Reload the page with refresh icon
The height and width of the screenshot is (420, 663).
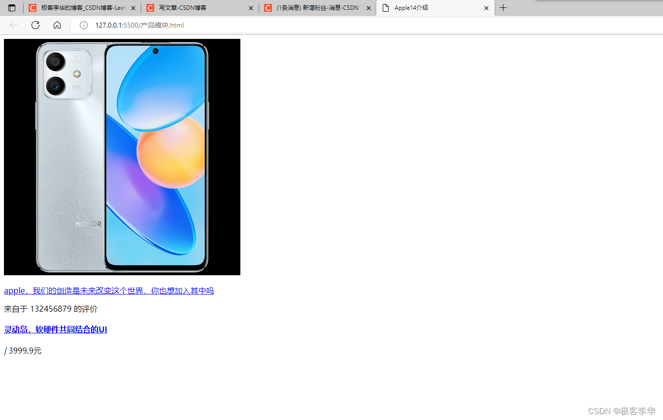click(x=35, y=25)
